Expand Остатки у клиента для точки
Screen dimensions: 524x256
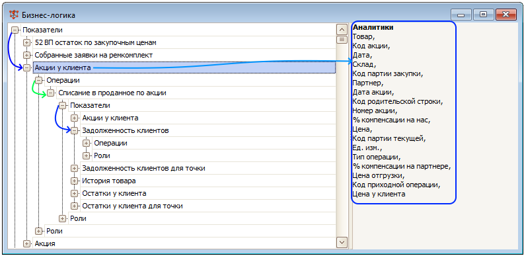tap(74, 206)
